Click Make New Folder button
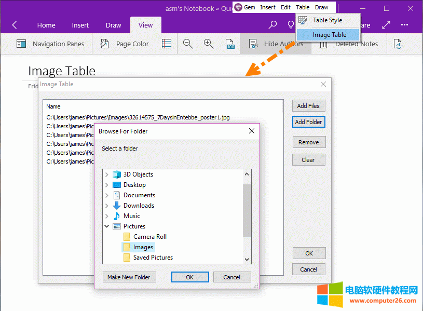The height and width of the screenshot is (311, 423). [x=129, y=277]
